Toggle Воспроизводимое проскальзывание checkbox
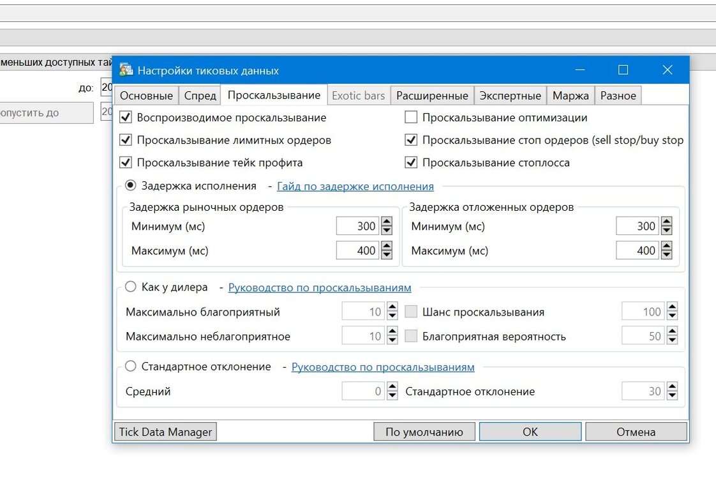Screen dimensions: 716x479 coord(126,118)
